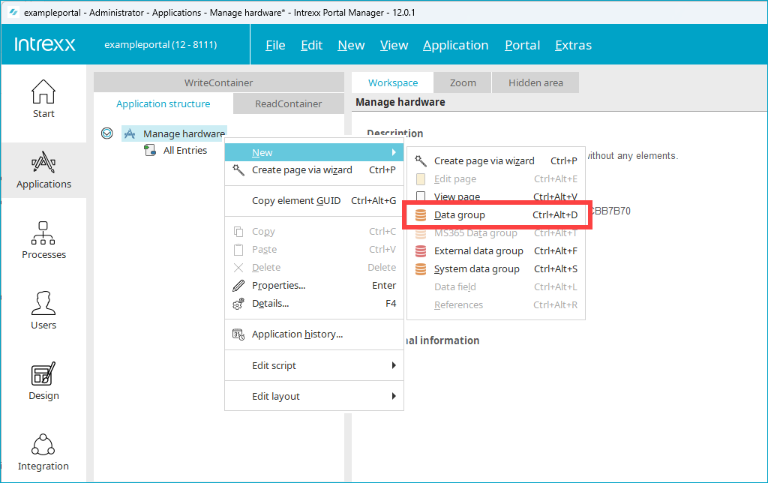The image size is (768, 483).
Task: Switch to the WriteContainer tab
Action: click(x=219, y=82)
